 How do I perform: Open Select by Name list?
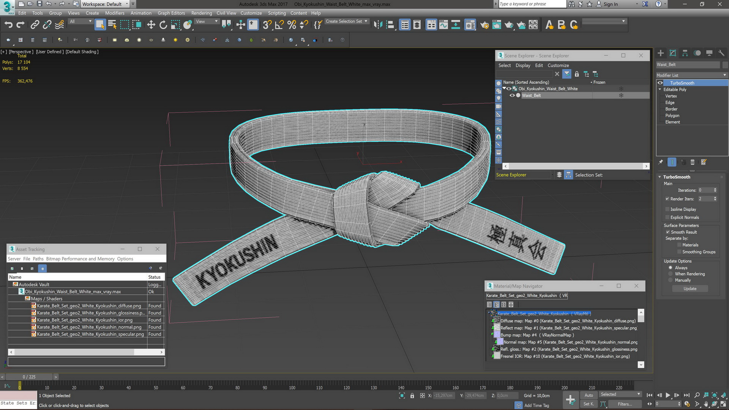tap(112, 25)
